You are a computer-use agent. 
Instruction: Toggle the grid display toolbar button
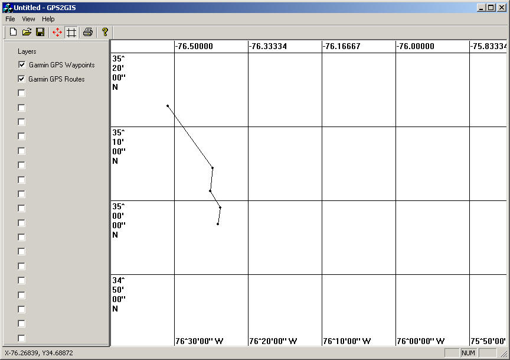pyautogui.click(x=71, y=33)
